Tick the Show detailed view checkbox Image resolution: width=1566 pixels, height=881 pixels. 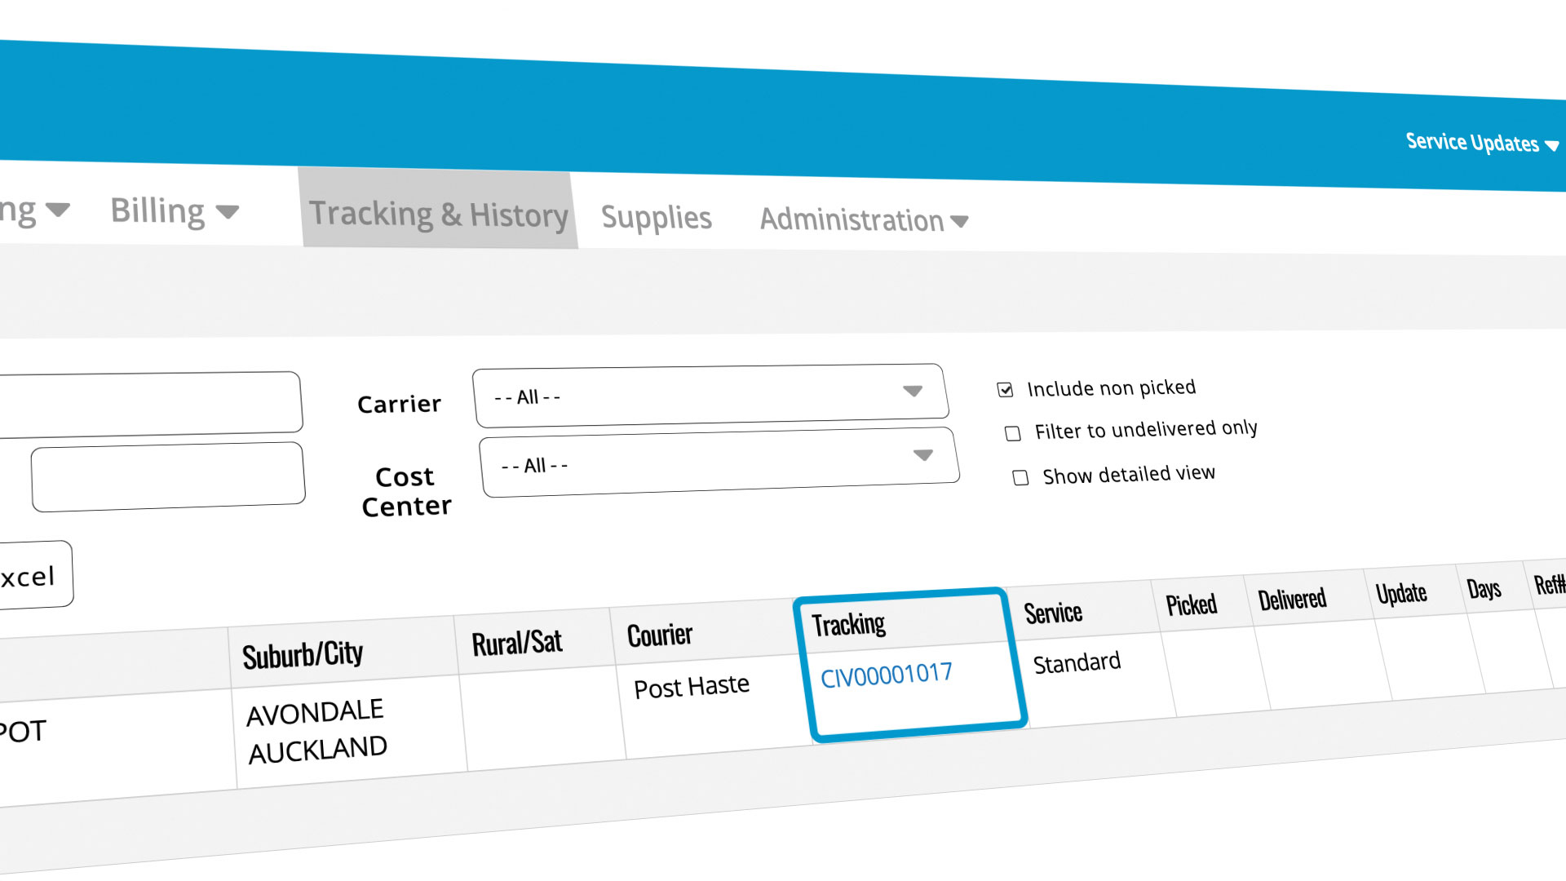coord(1020,477)
